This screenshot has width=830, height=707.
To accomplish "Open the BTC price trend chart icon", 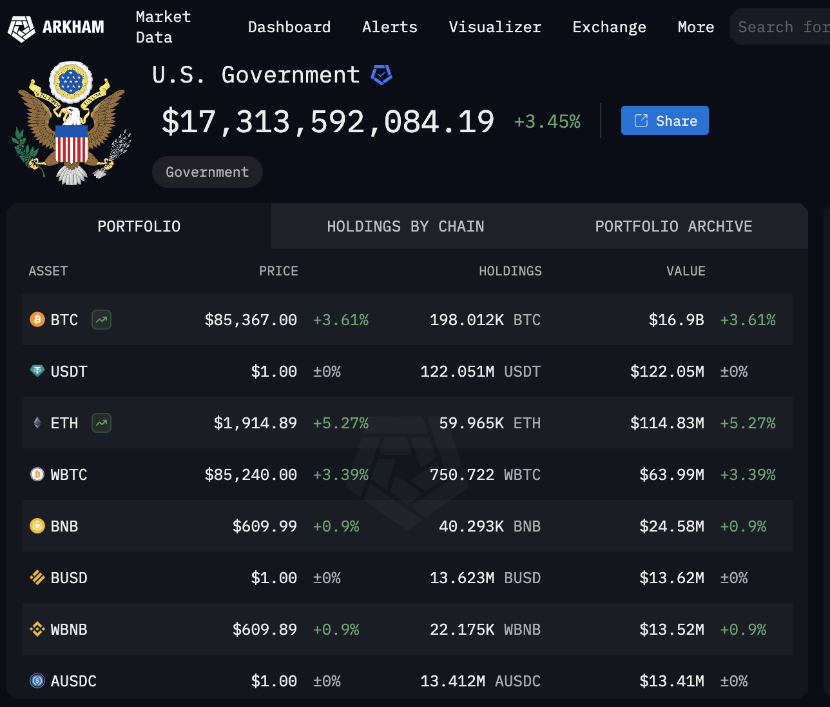I will point(101,319).
